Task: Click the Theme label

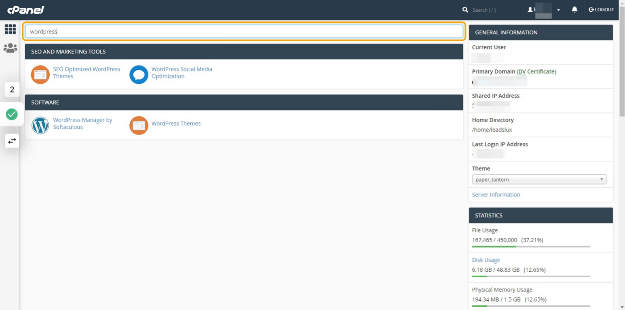Action: [481, 168]
